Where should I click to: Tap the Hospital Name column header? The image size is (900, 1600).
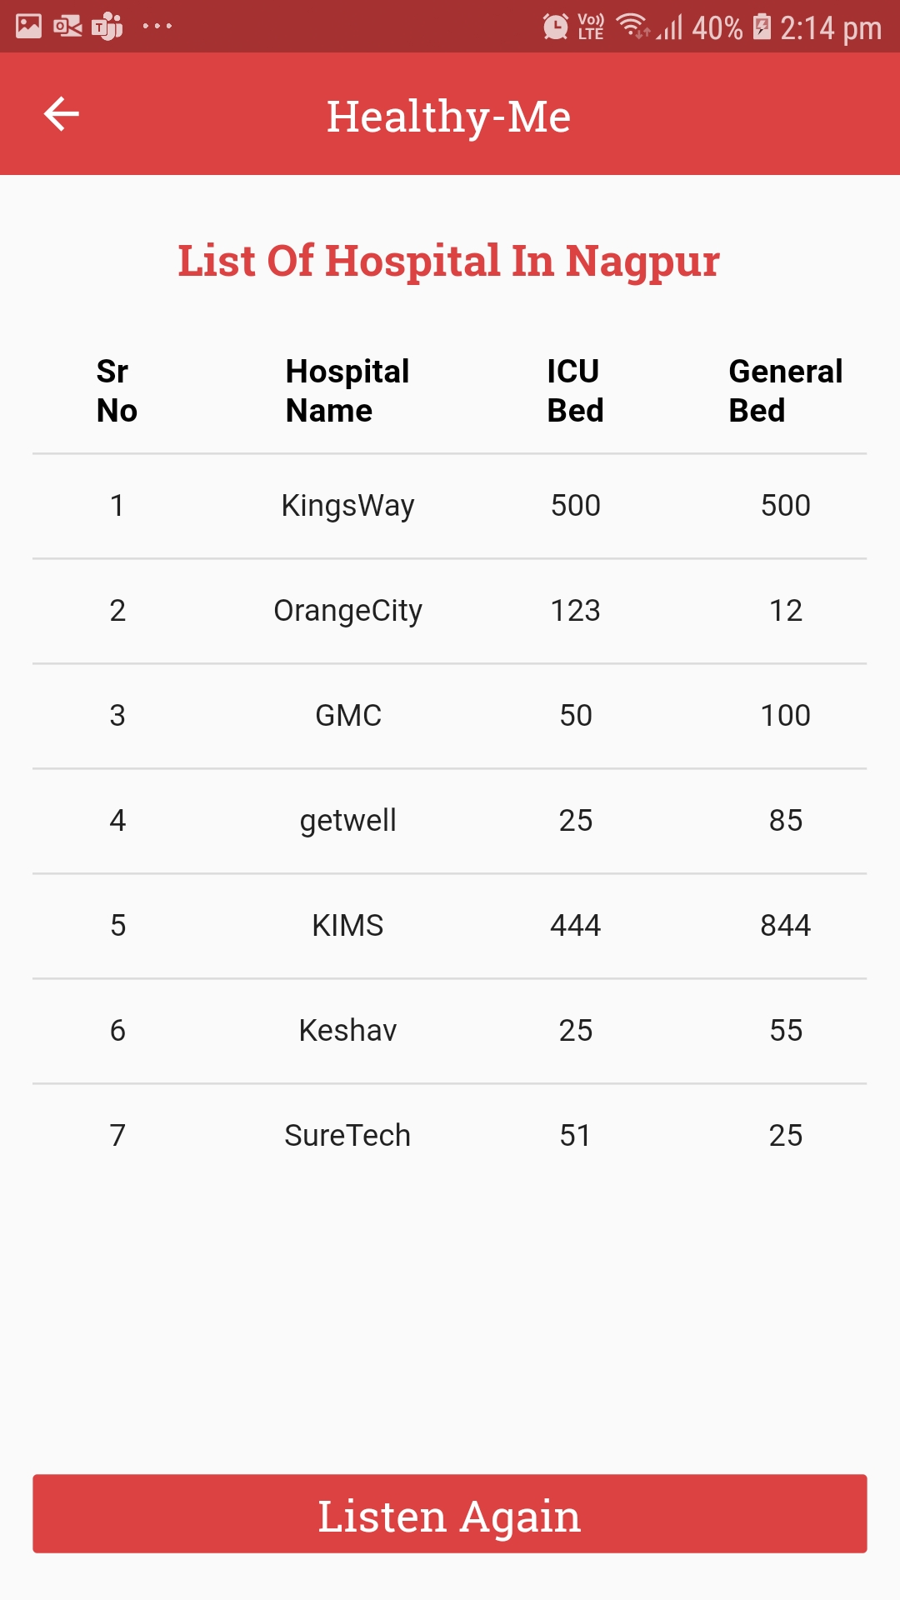click(347, 391)
